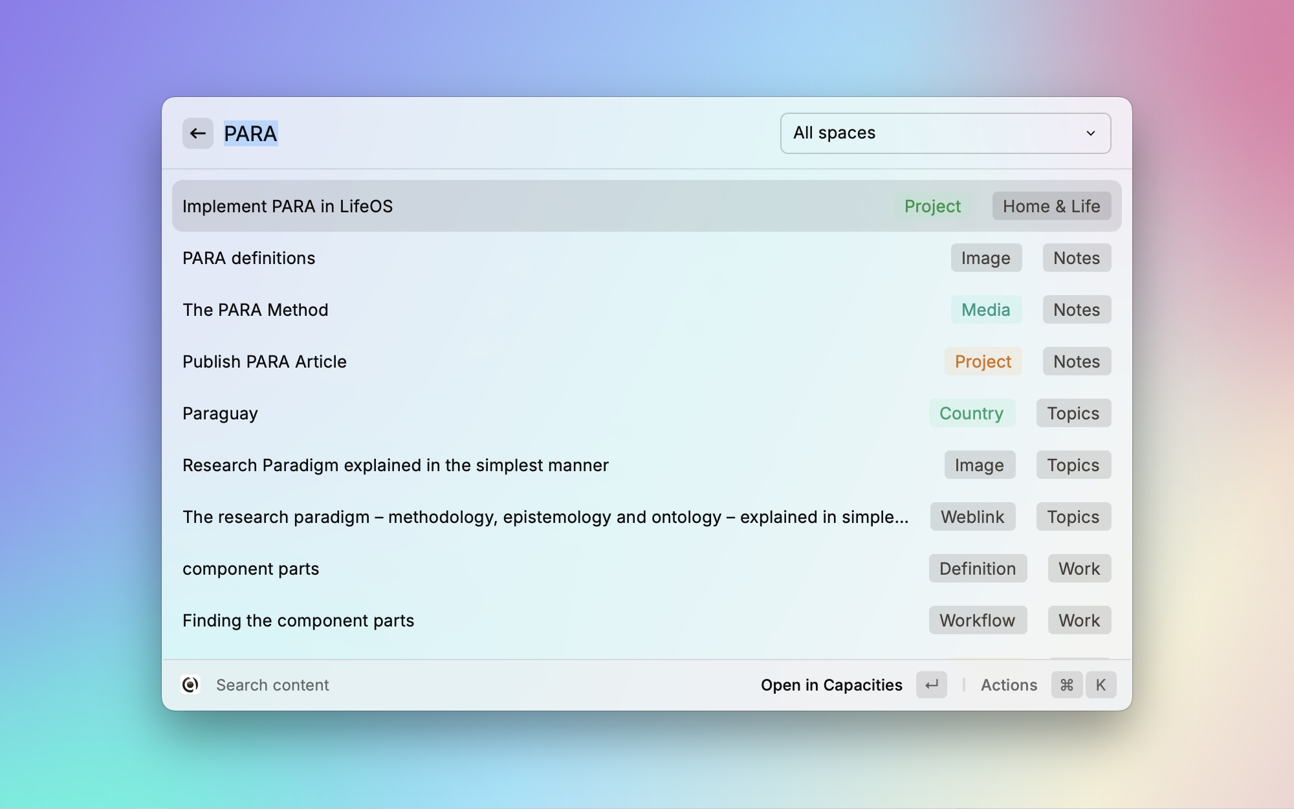The image size is (1294, 809).
Task: Choose the component parts Definition item
Action: click(x=251, y=569)
